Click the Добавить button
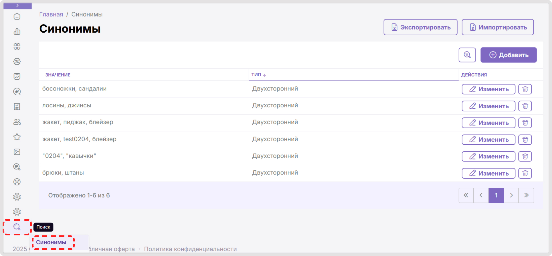Screen dimensions: 552x256 (509, 55)
